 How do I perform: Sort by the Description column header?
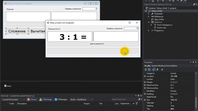22,104
